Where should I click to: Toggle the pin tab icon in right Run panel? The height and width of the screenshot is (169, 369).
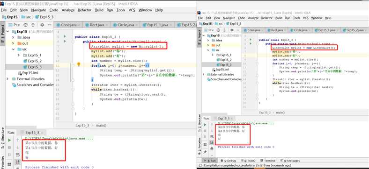[205, 152]
